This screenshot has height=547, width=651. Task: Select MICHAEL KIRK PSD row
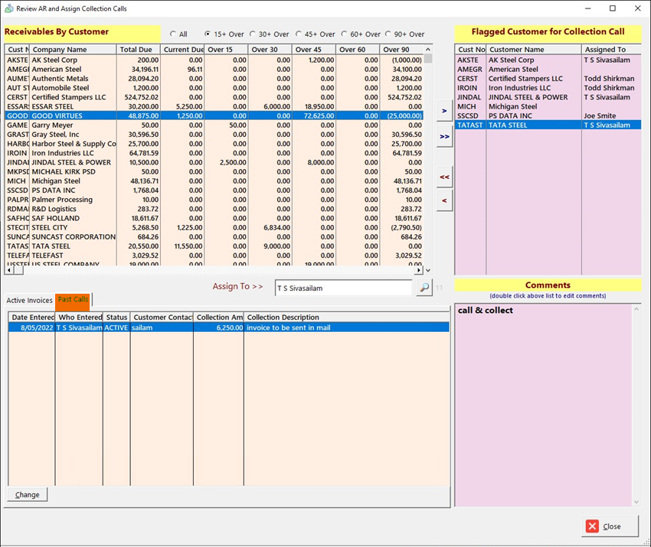214,171
